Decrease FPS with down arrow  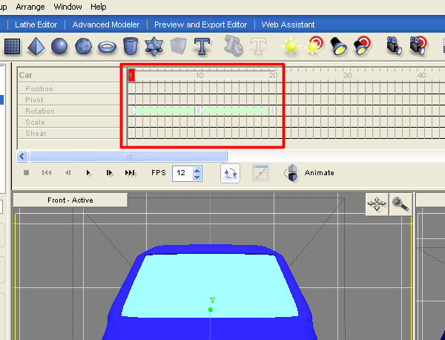[197, 177]
